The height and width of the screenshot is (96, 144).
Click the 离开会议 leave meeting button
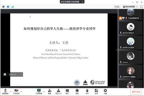point(136,92)
